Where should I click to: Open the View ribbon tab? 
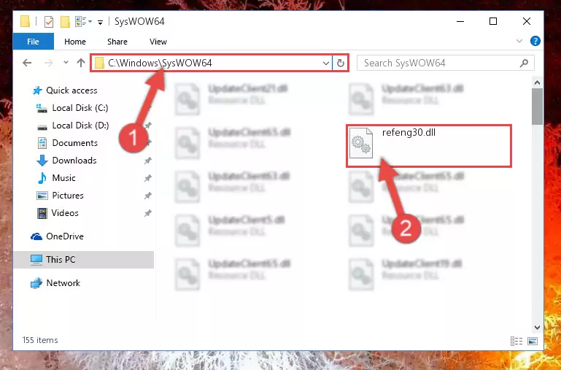tap(158, 42)
